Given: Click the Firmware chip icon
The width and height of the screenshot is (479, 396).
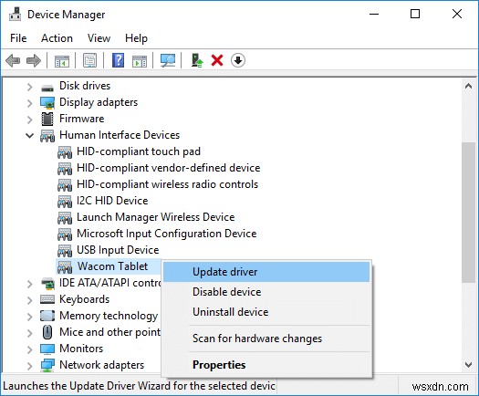Looking at the screenshot, I should tap(47, 119).
